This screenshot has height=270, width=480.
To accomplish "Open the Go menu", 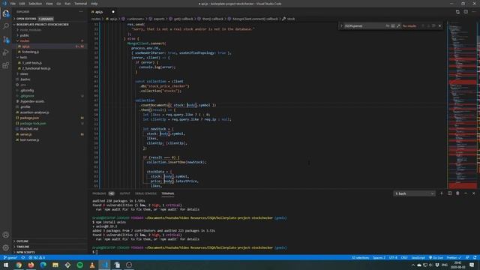I will click(x=58, y=4).
